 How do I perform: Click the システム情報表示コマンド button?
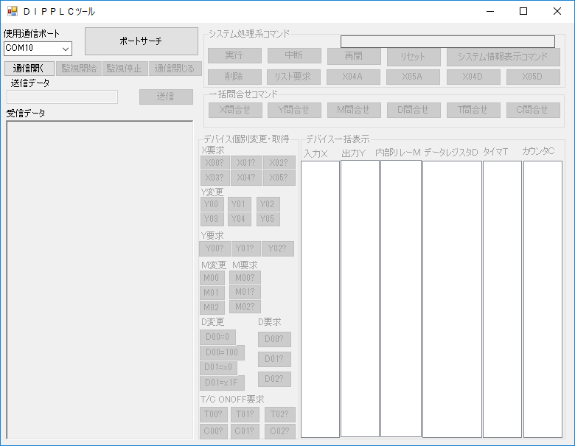click(x=503, y=57)
